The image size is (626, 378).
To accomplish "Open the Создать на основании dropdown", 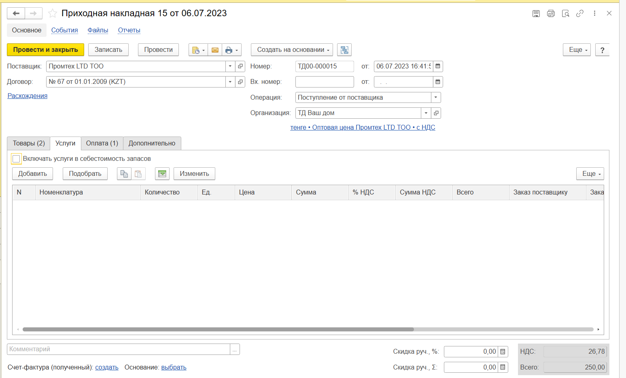I will tap(292, 50).
